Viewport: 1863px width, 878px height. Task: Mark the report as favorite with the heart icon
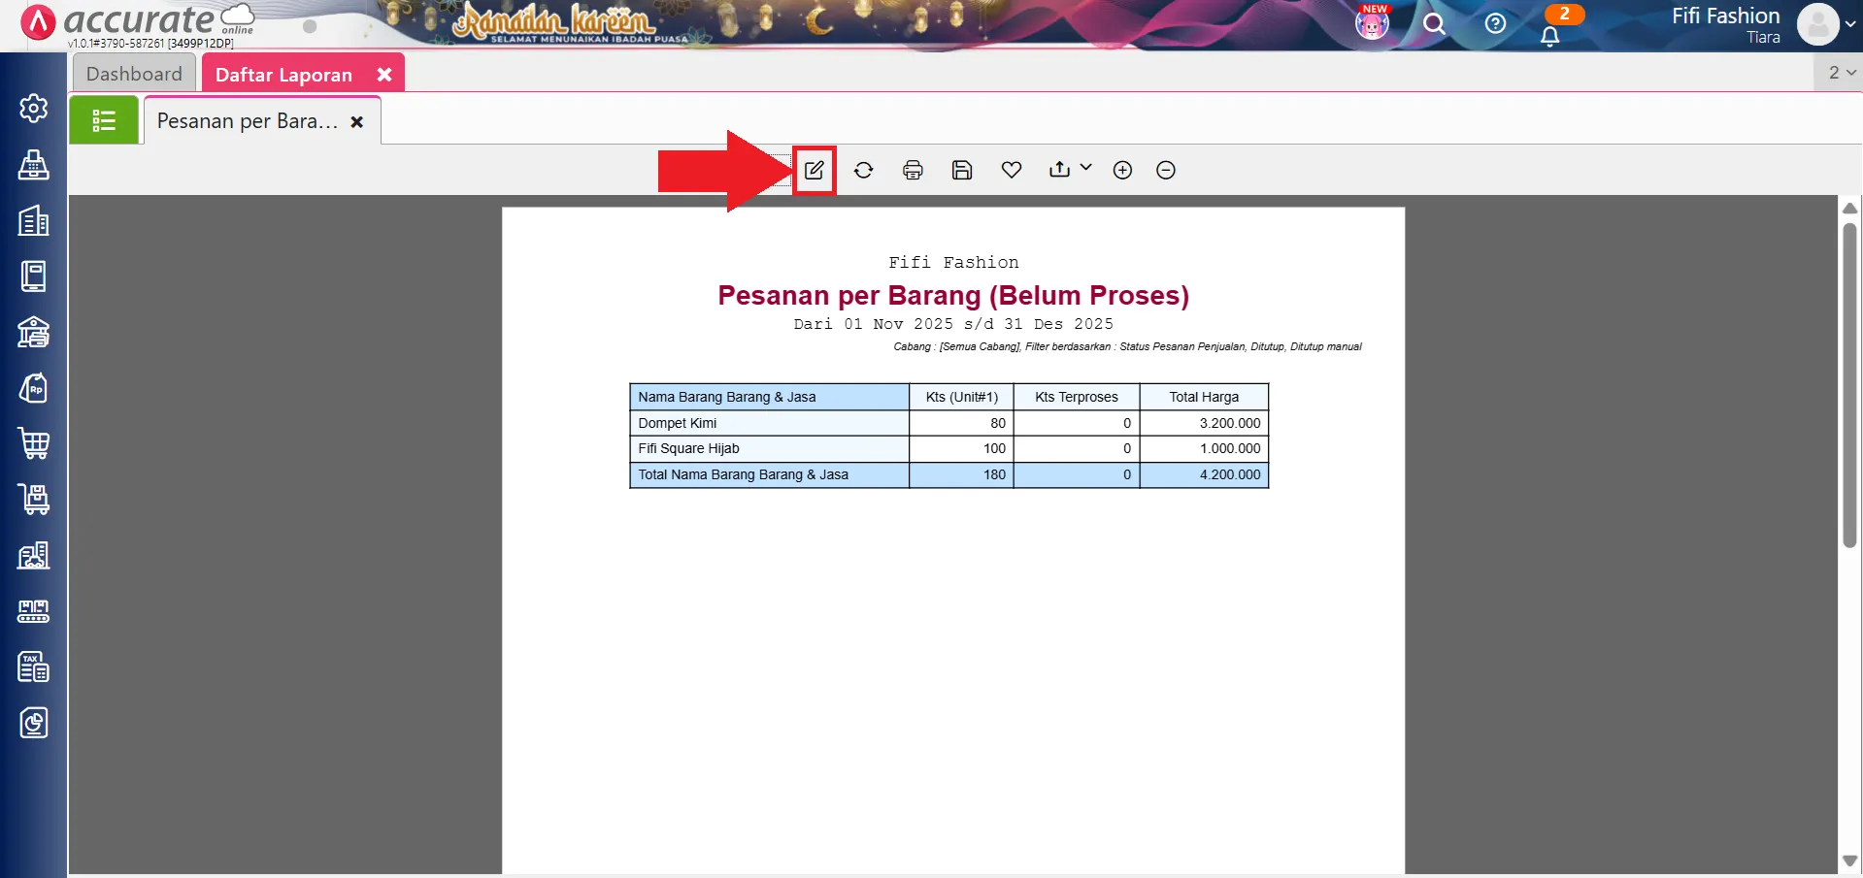point(1011,171)
